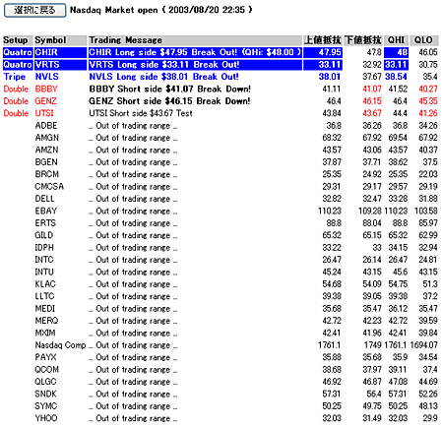Select the 56.4 lower resistance value for SNDK

click(x=374, y=394)
